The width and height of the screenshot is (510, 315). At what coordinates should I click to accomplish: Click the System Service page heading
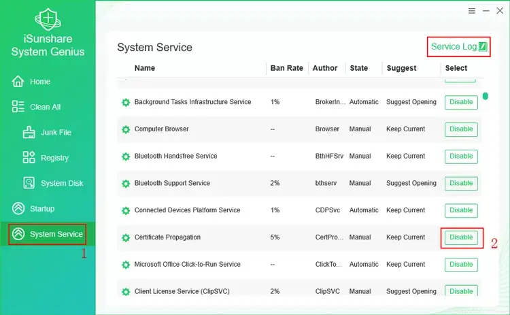click(x=154, y=48)
